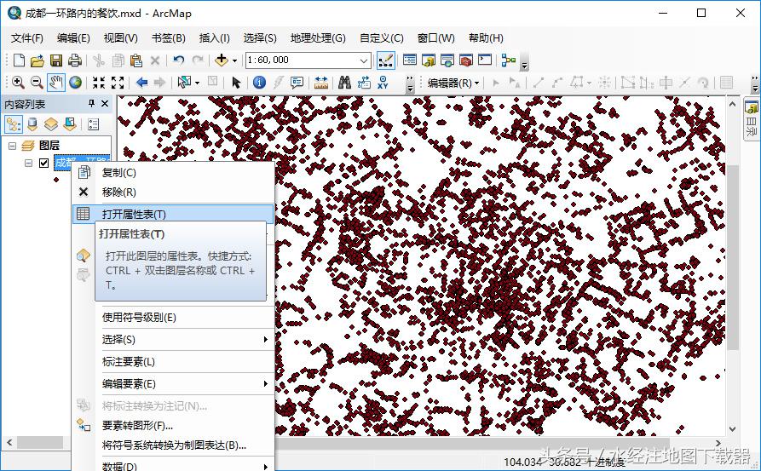The height and width of the screenshot is (471, 761).
Task: Open the Go To XY tool
Action: point(383,83)
